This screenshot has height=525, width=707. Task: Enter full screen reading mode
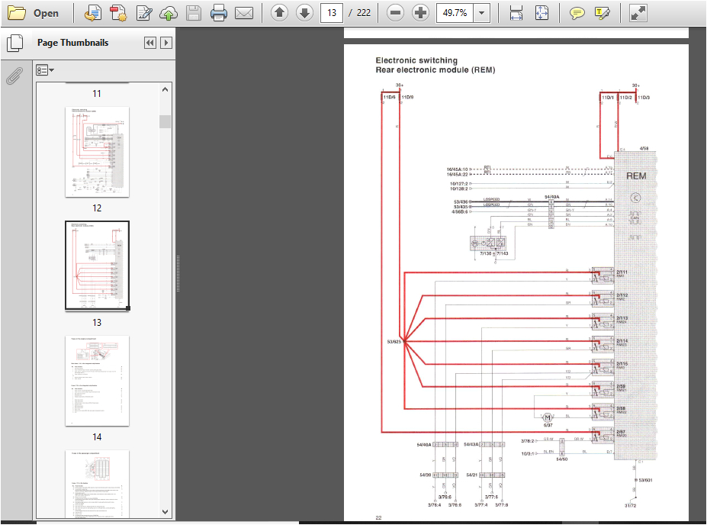[637, 13]
